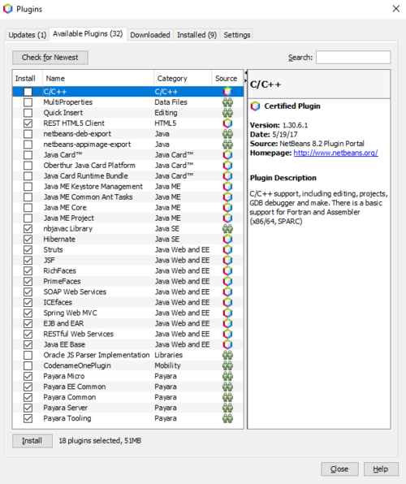
Task: Click the source icon for Oracle JS Parser Implementation
Action: coord(227,355)
